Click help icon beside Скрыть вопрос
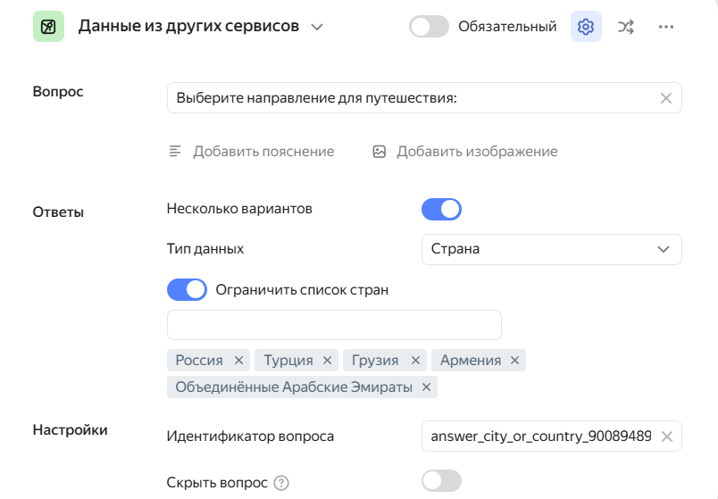Image resolution: width=718 pixels, height=499 pixels. point(281,483)
